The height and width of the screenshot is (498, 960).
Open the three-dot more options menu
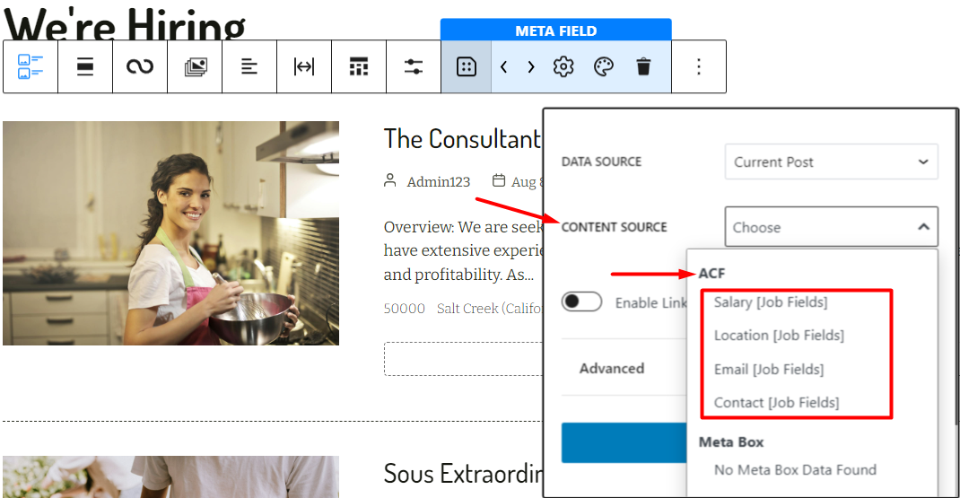(x=699, y=66)
